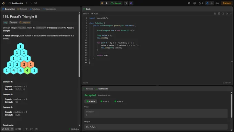The width and height of the screenshot is (234, 132).
Task: Switch to the Submissions tab
Action: tap(50, 9)
